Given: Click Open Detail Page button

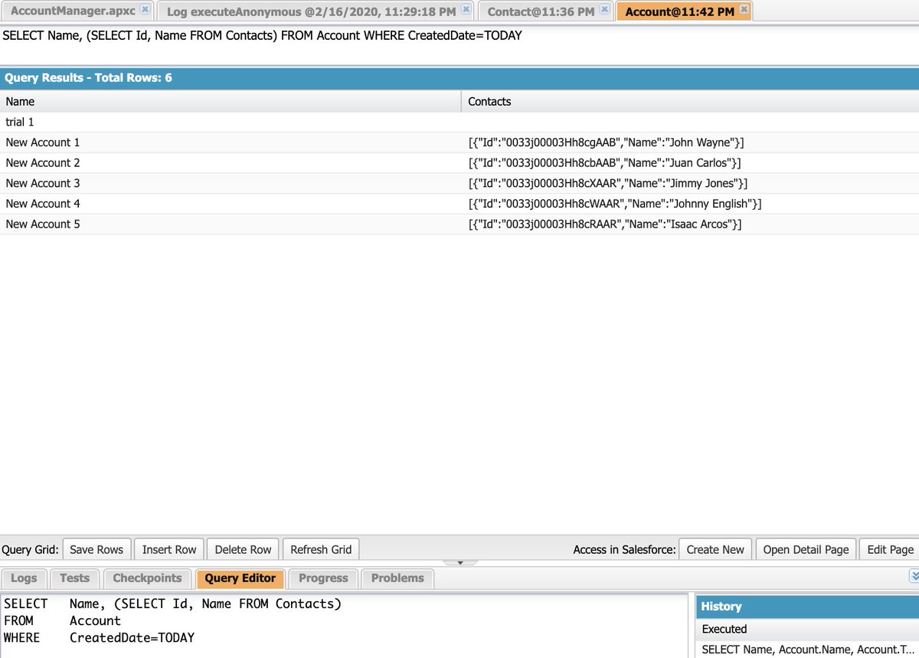Looking at the screenshot, I should click(x=806, y=549).
